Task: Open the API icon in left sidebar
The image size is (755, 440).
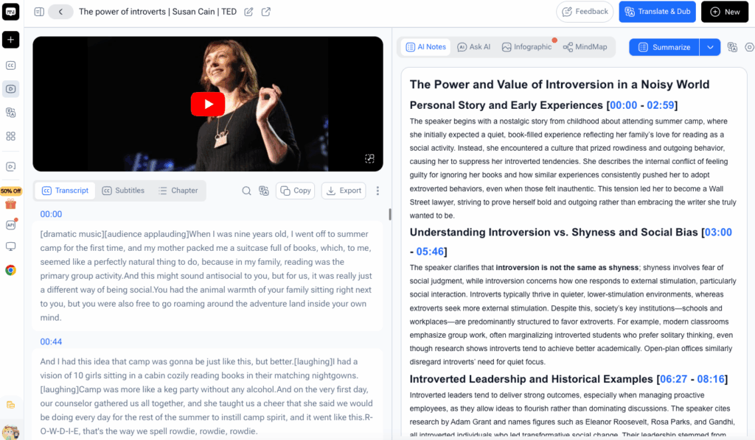Action: [10, 225]
